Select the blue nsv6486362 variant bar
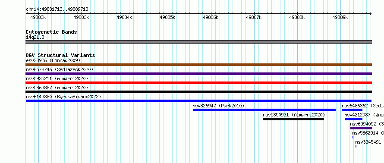The width and height of the screenshot is (384, 163). 352,110
